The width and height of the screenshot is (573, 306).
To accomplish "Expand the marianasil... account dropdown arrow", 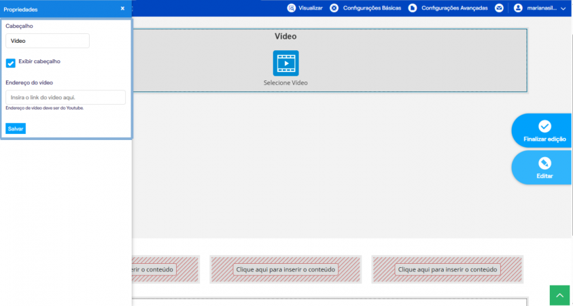I will click(x=563, y=8).
